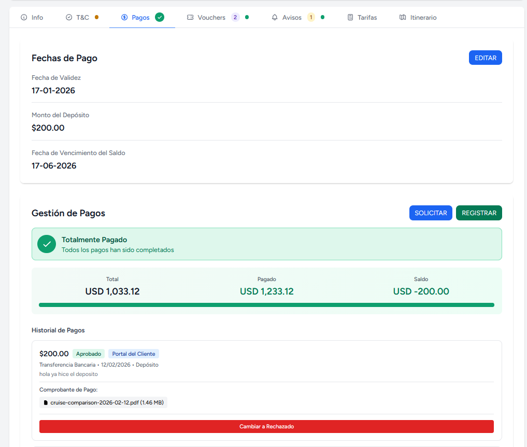This screenshot has height=447, width=527.
Task: Click Cambiar a Rechazado
Action: [266, 426]
